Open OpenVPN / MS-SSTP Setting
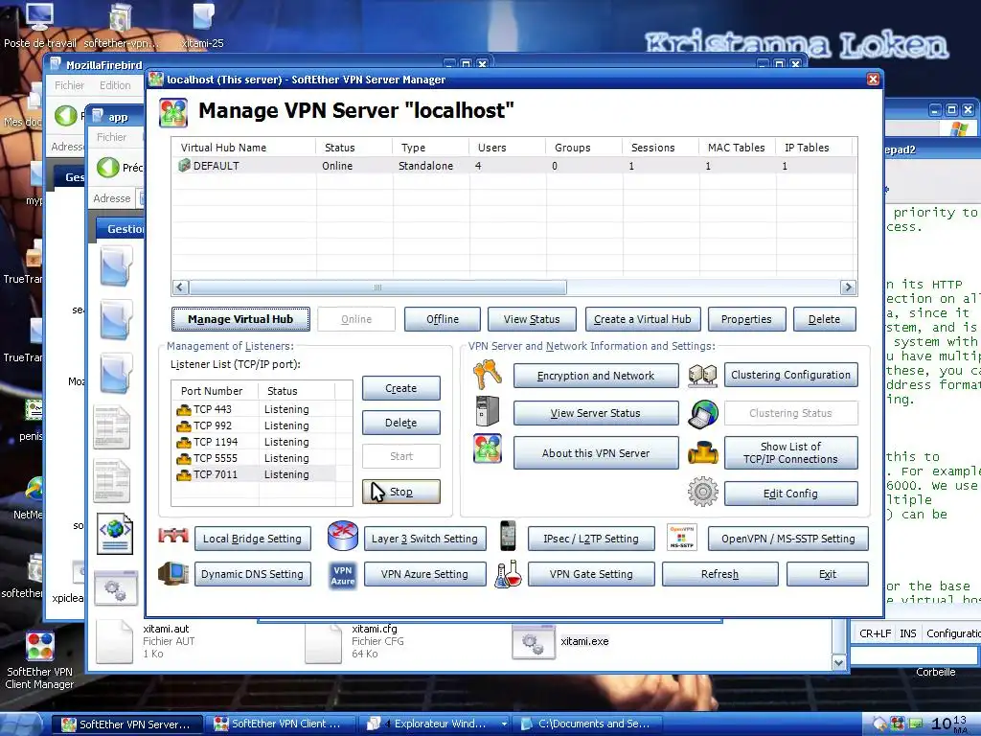This screenshot has height=736, width=981. click(x=788, y=539)
